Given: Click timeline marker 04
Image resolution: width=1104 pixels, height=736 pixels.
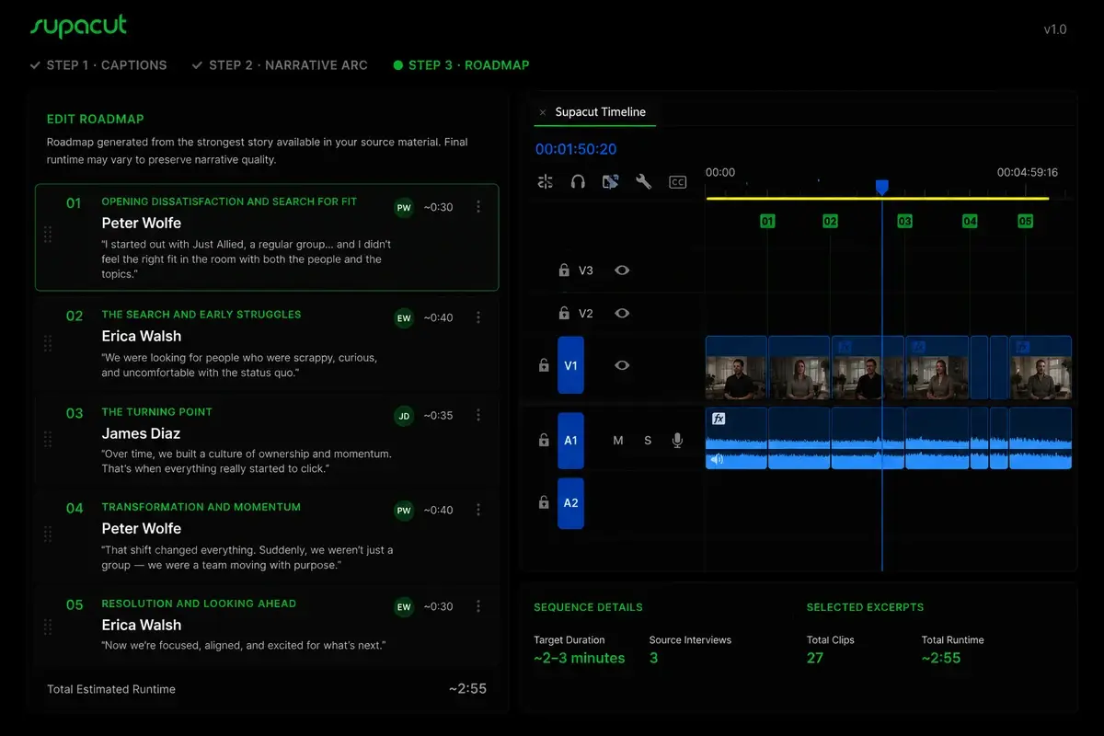Looking at the screenshot, I should click(x=970, y=222).
